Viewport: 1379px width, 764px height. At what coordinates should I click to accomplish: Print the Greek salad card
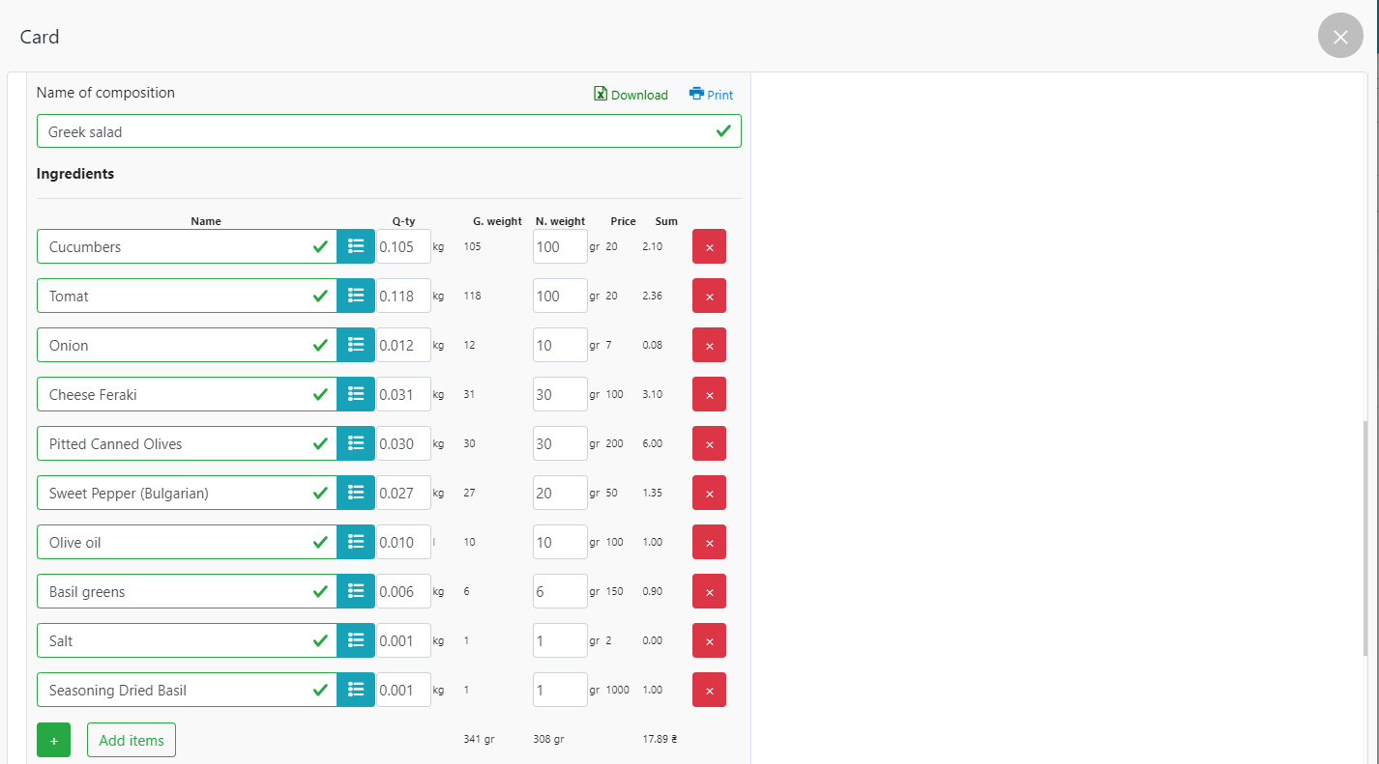(711, 95)
